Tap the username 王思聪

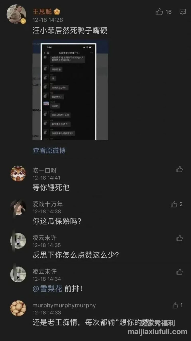click(x=42, y=11)
